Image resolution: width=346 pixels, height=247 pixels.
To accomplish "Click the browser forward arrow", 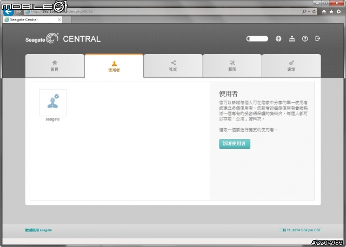I will pyautogui.click(x=19, y=11).
